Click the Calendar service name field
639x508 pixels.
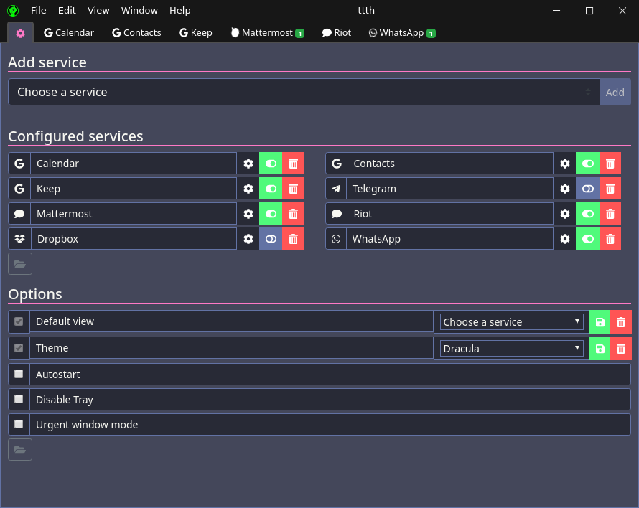point(134,164)
